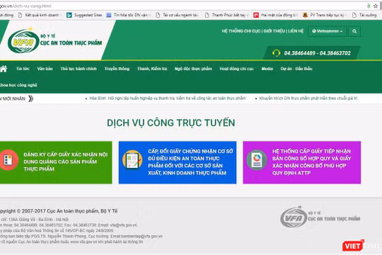
Task: Click the footer address 138A Giảng Võ line
Action: click(x=35, y=220)
